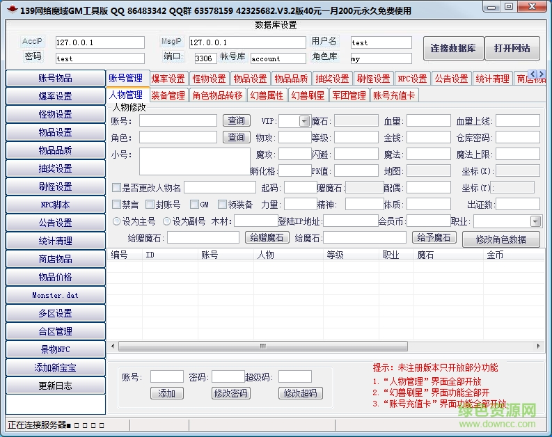Click the 端口 port input field
Viewport: 552px width, 437px height.
coord(205,58)
